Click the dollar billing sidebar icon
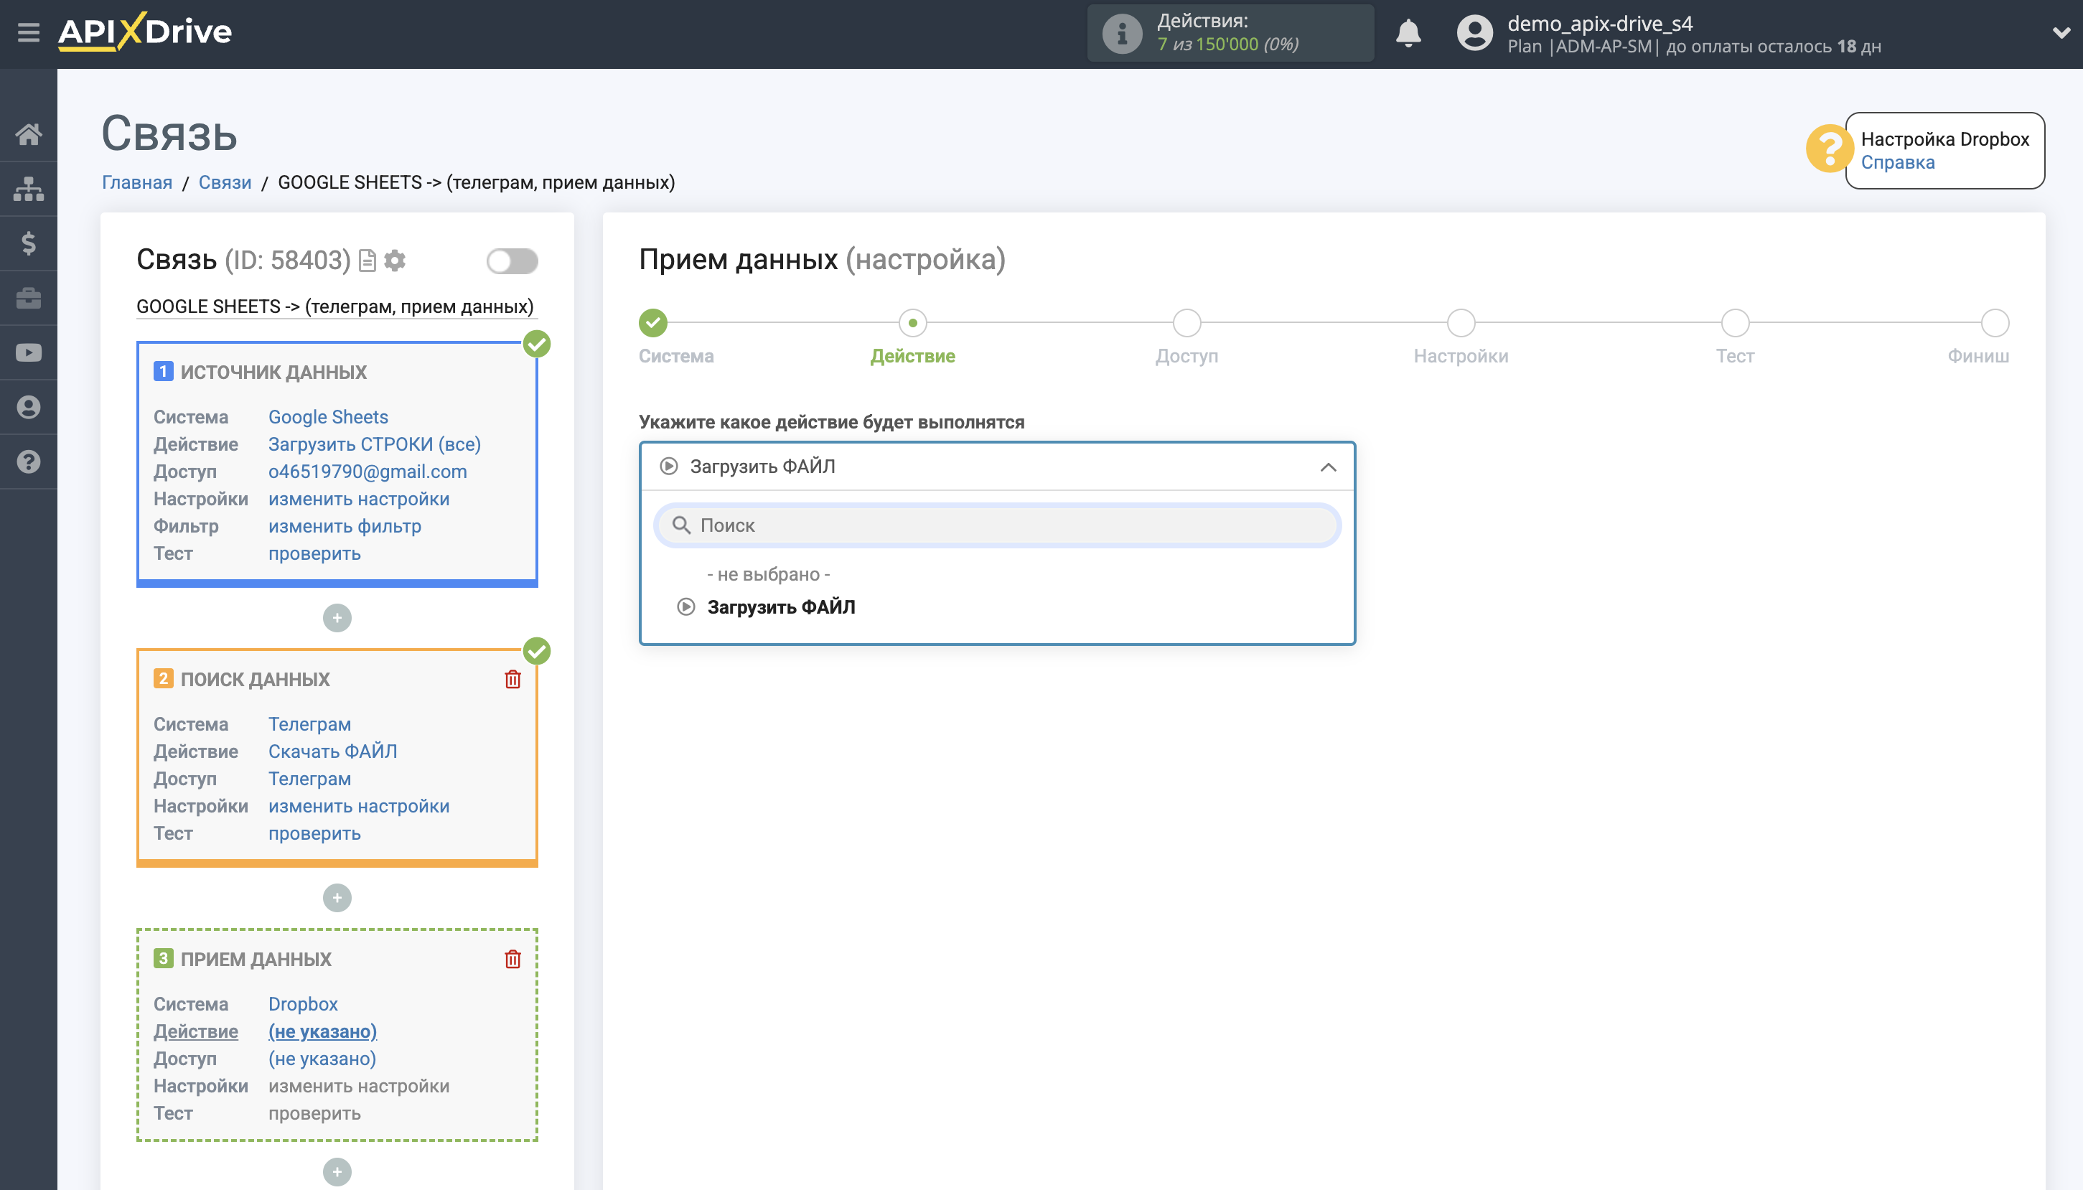This screenshot has width=2083, height=1190. tap(29, 243)
